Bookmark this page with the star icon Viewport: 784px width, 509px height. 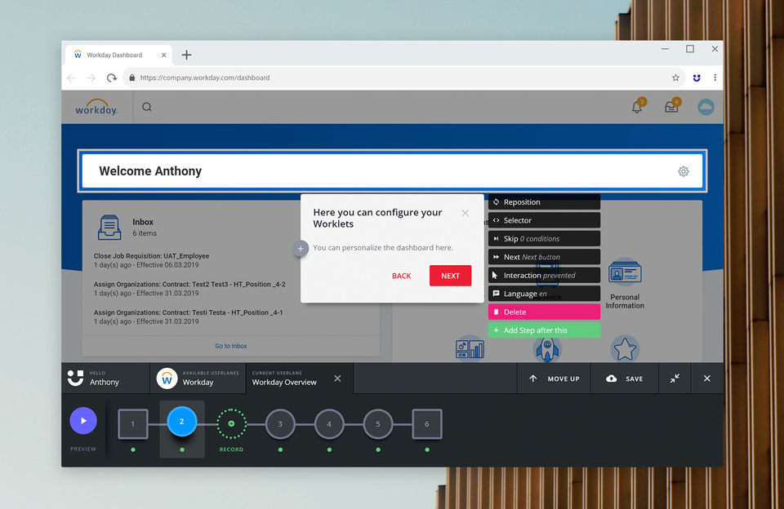(675, 77)
